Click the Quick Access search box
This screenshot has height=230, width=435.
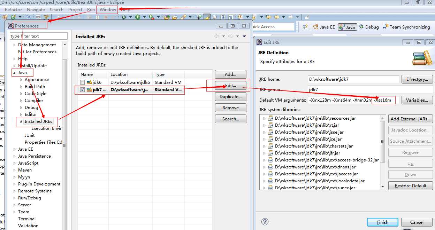[x=272, y=27]
